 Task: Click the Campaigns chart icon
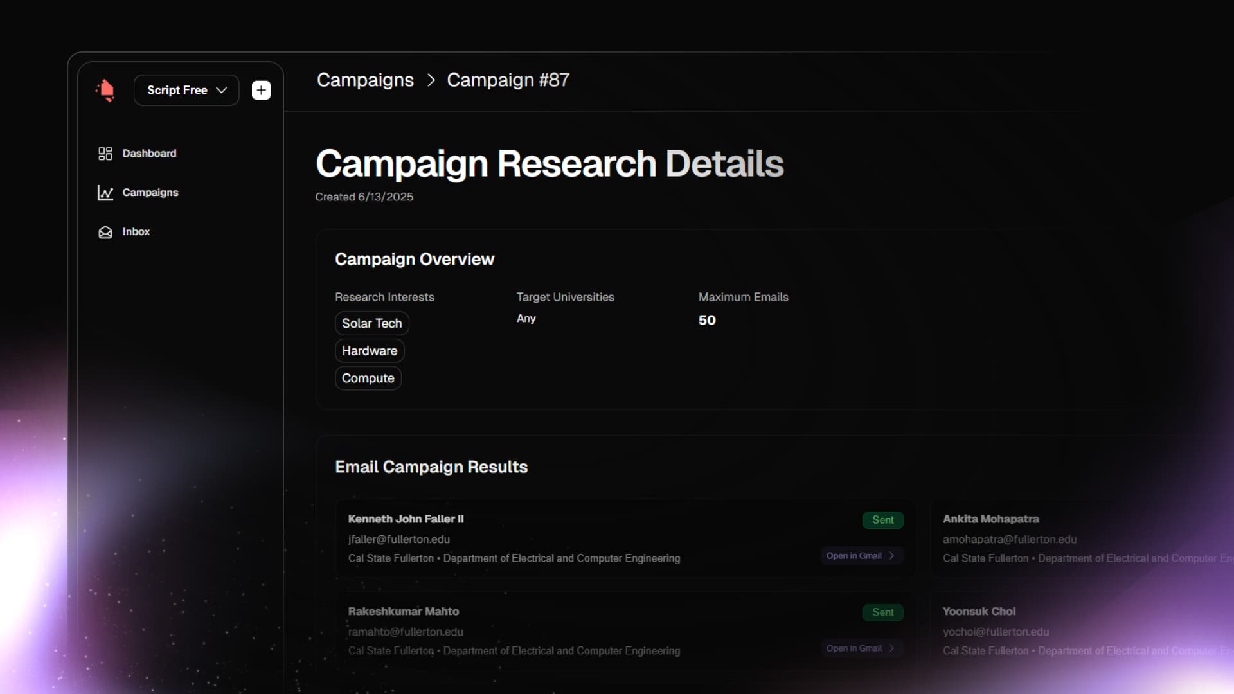105,193
